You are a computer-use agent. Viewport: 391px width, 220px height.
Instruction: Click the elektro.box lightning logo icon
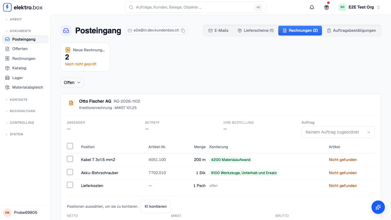(7, 7)
